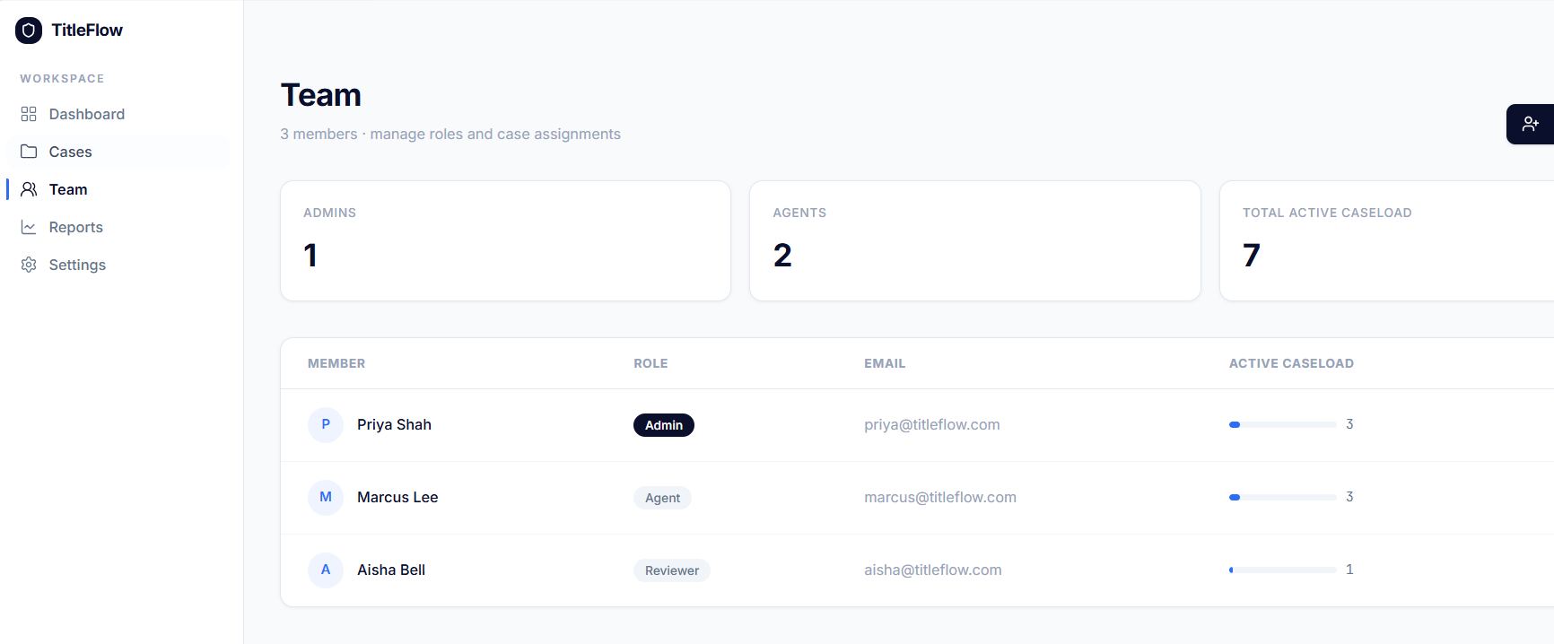This screenshot has width=1554, height=644.
Task: Select Team in the sidebar
Action: point(118,189)
